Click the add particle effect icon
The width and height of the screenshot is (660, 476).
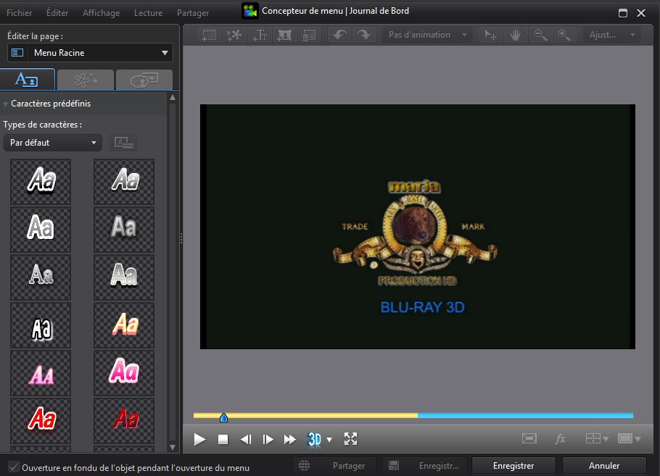[x=234, y=35]
